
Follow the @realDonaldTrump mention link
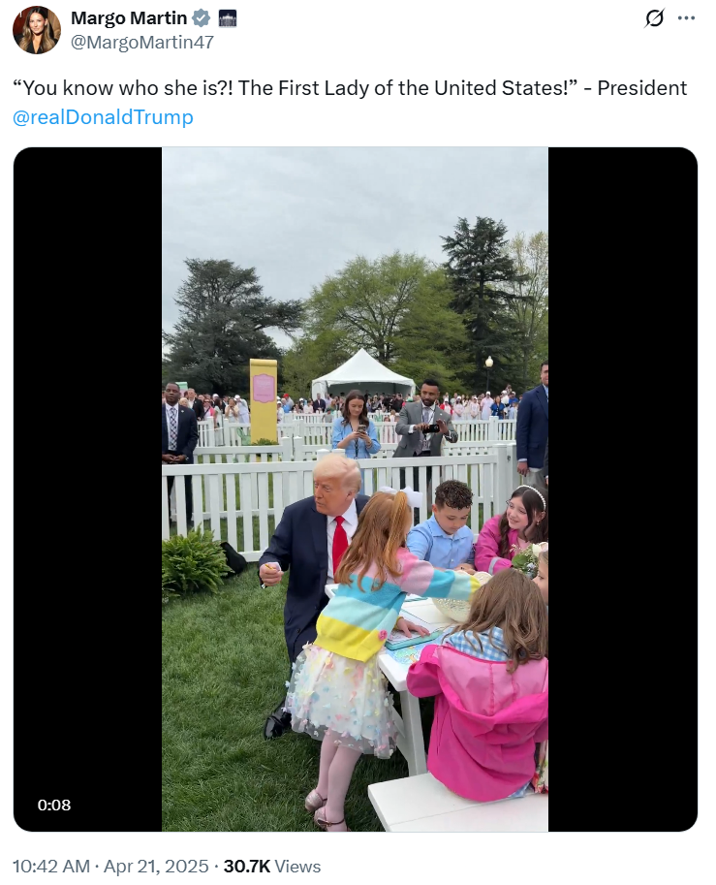[x=104, y=117]
